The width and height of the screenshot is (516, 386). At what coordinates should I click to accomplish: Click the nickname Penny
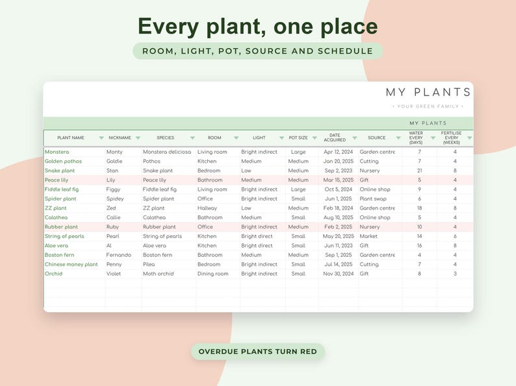click(114, 264)
